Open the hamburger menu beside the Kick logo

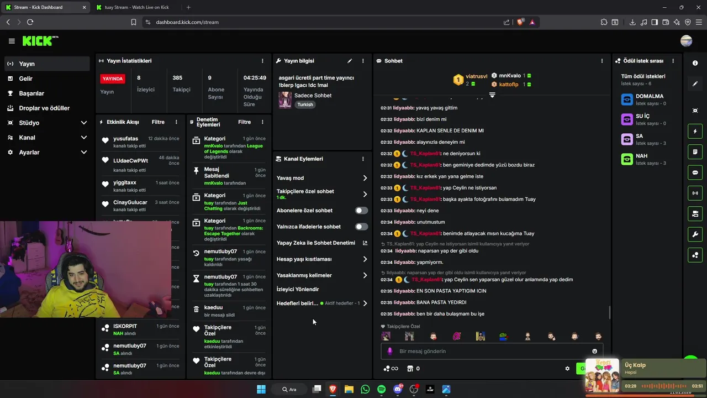pos(12,41)
